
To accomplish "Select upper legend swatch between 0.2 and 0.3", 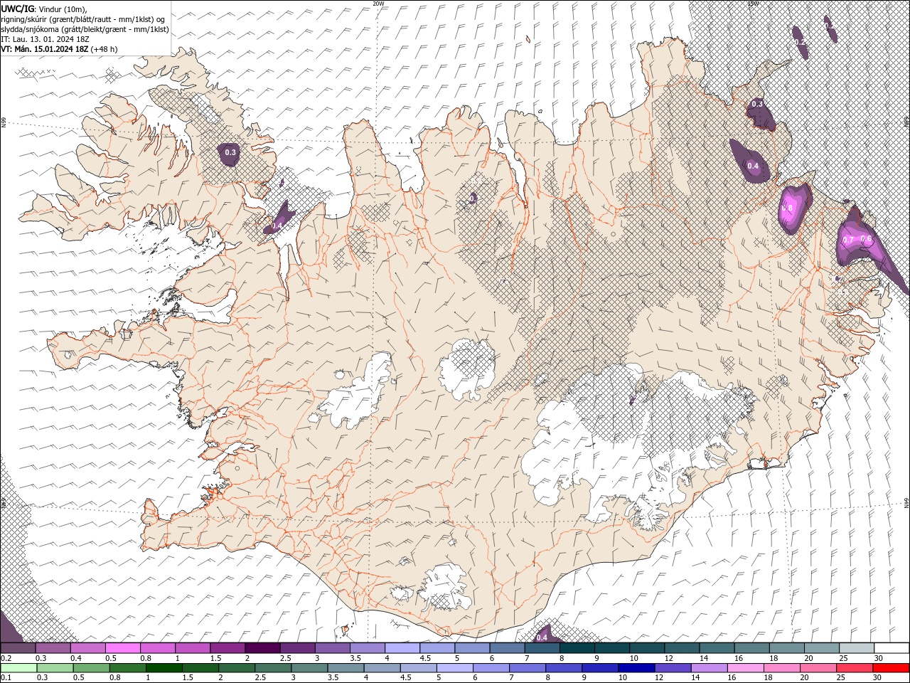I will point(18,647).
